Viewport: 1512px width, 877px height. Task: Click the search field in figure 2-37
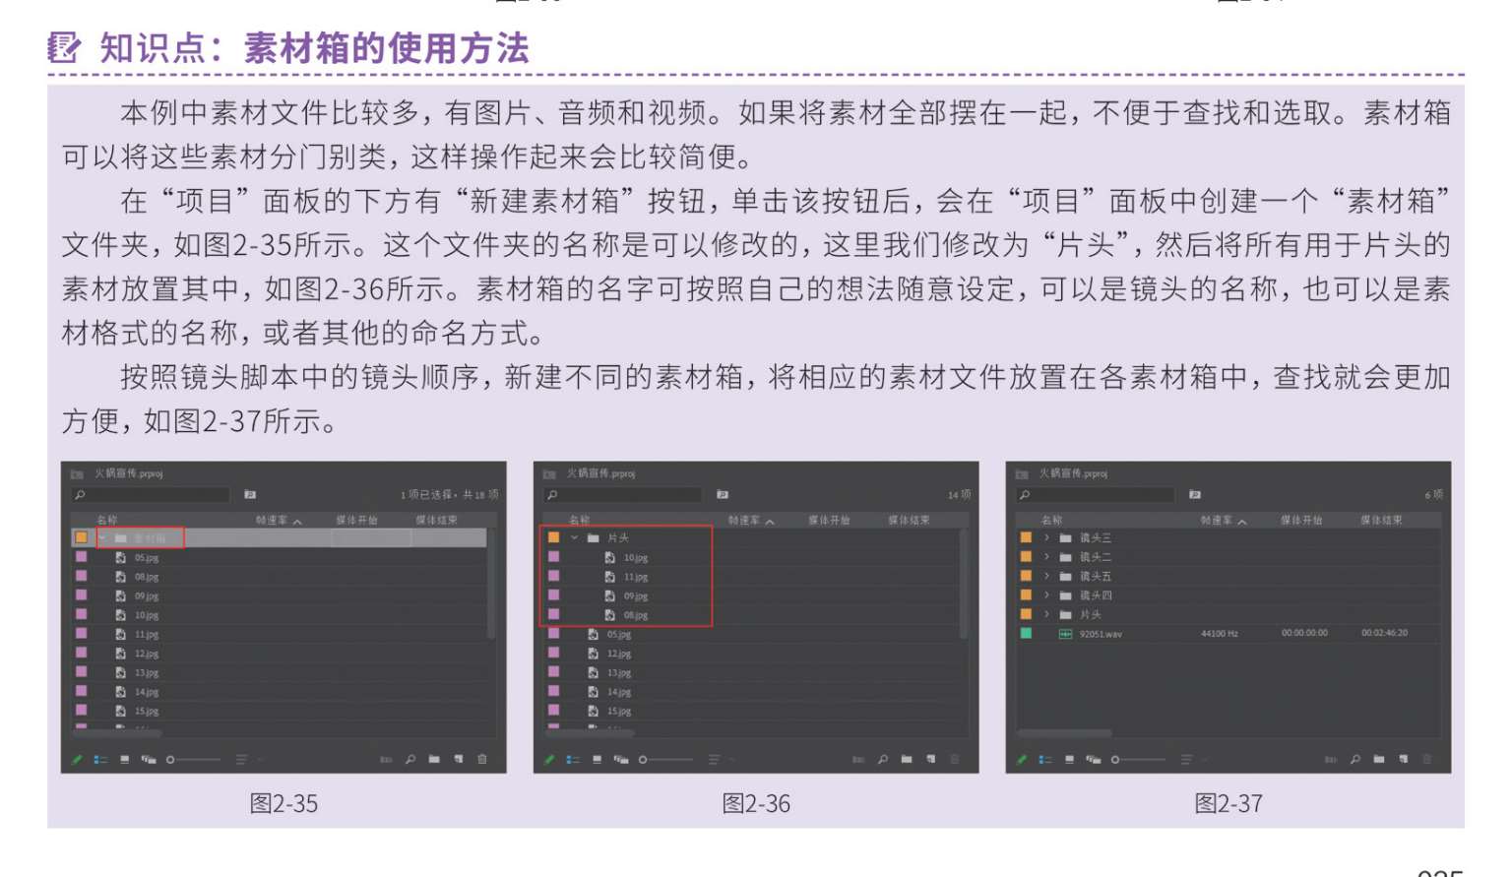pos(1096,495)
